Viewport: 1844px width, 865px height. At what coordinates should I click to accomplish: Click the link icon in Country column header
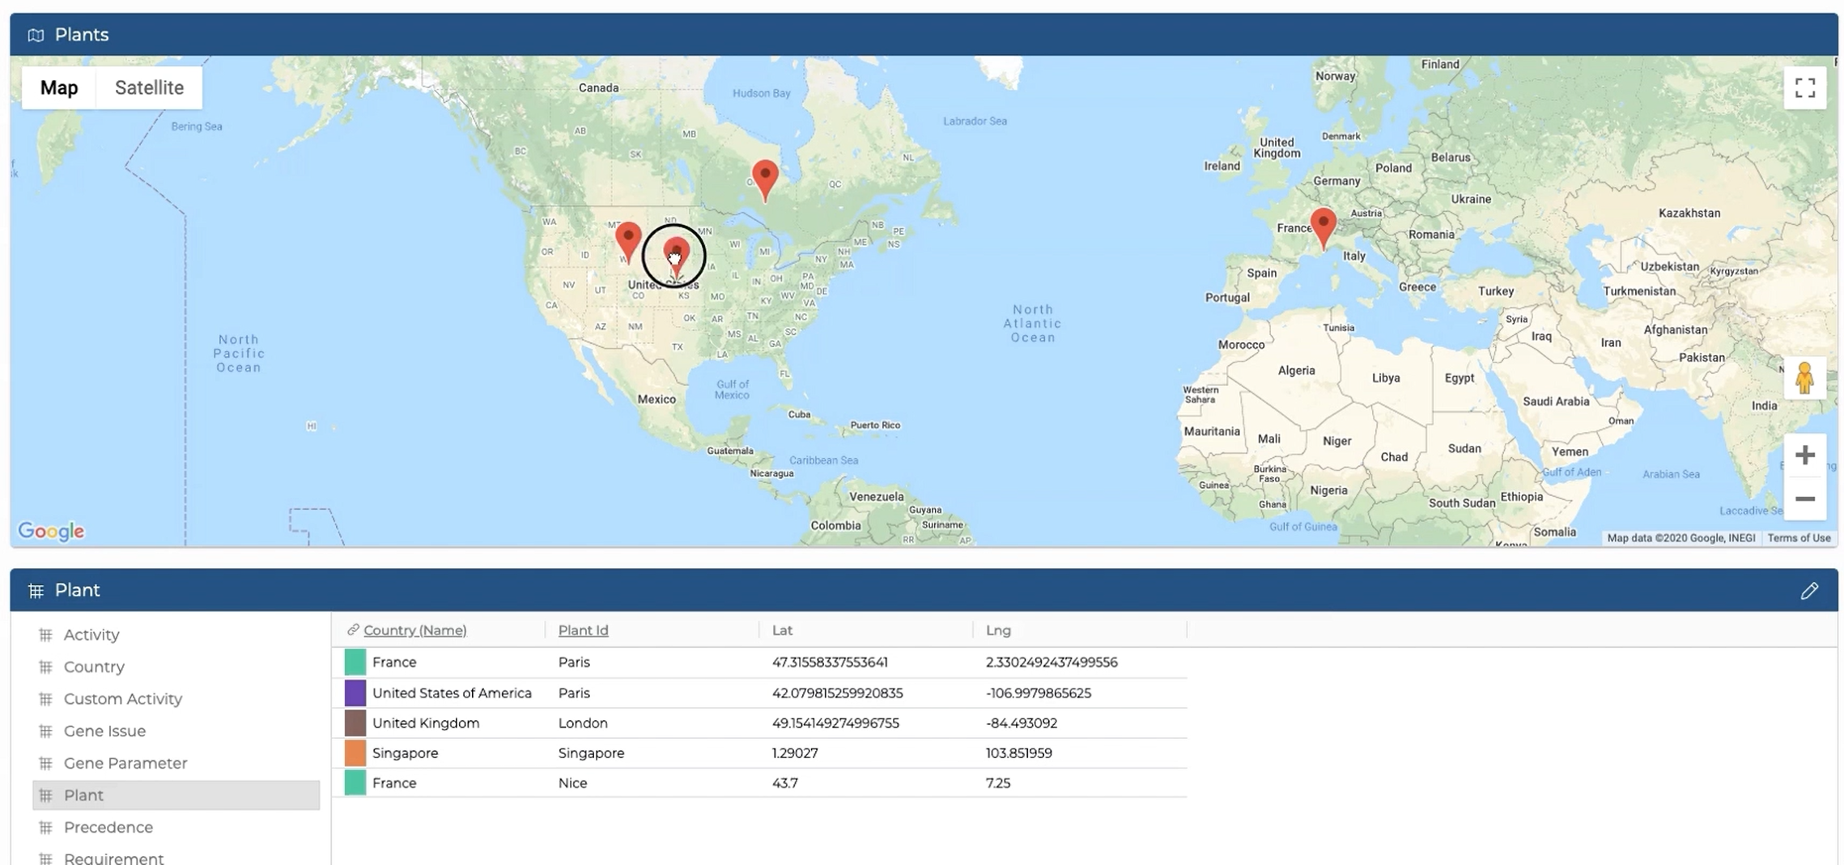[x=353, y=630]
